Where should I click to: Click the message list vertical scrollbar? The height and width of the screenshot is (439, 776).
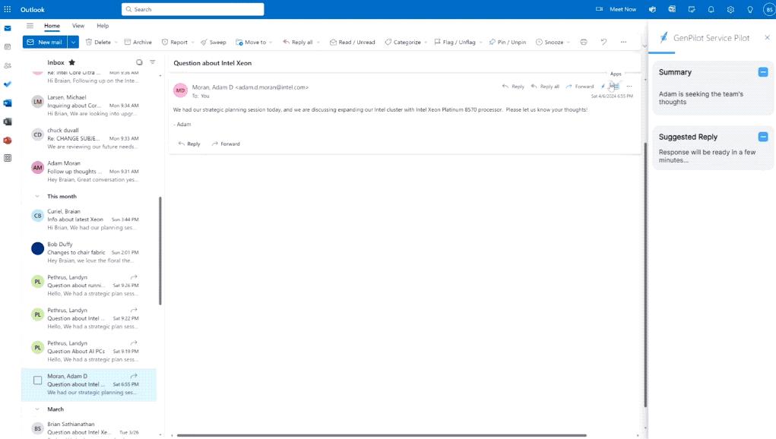pyautogui.click(x=160, y=251)
